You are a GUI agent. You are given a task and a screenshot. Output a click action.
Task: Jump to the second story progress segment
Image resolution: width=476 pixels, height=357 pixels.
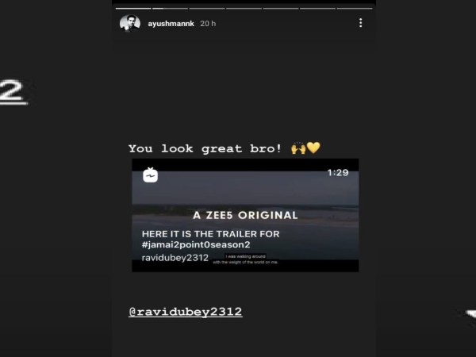pos(170,9)
